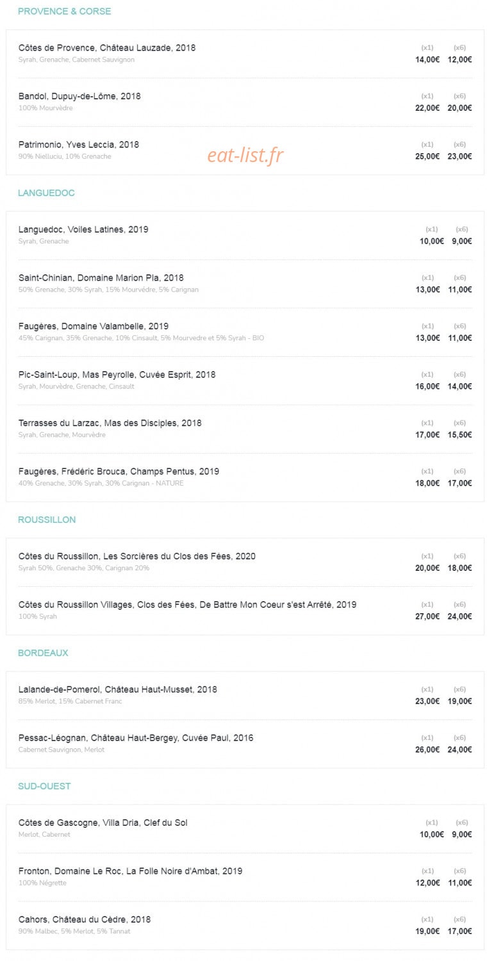Open Pic-Saint-Loup, Mas Peyrolle, Cuvée Esprit

click(x=117, y=375)
